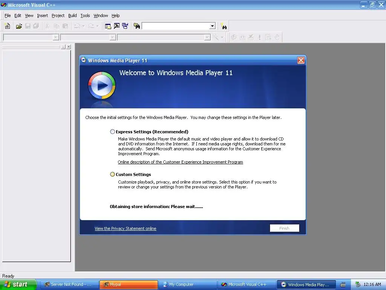386x290 pixels.
Task: Switch to Mypal taskbar item
Action: coord(129,284)
